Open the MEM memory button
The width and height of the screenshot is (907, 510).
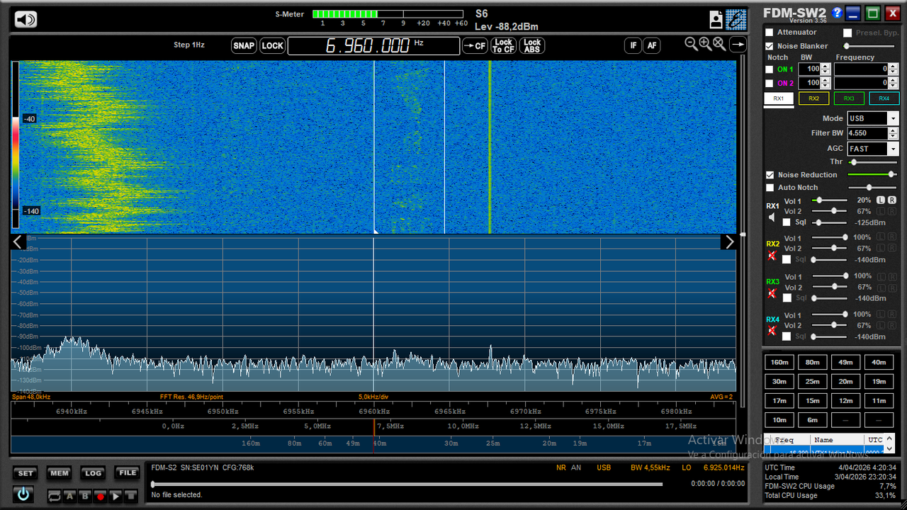tap(59, 473)
